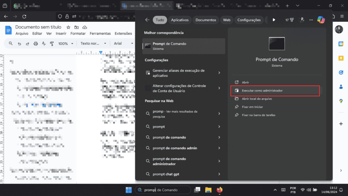Open the Inserir menu in Docs
The height and width of the screenshot is (196, 348).
61,34
